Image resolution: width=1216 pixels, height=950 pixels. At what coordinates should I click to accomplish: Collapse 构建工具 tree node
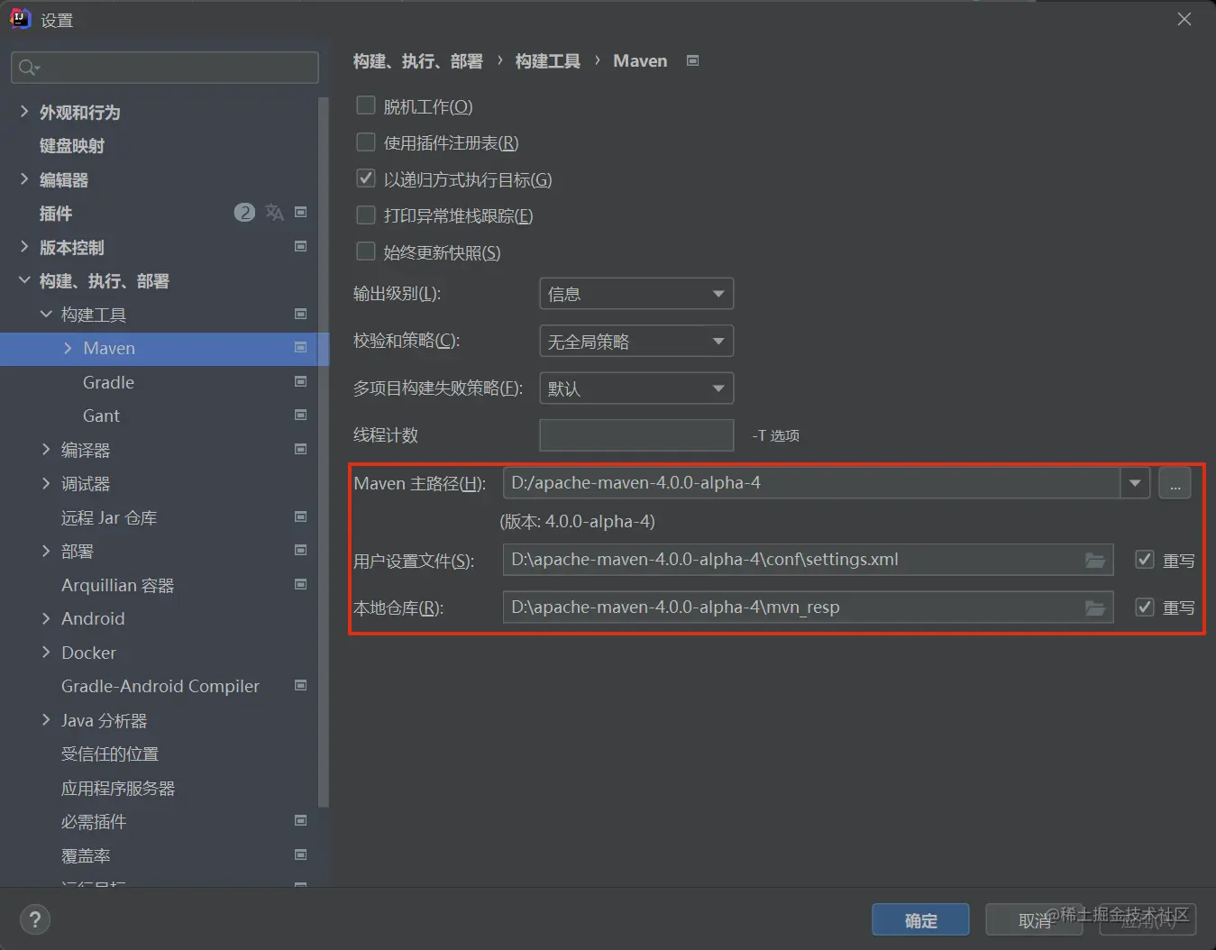pos(46,314)
